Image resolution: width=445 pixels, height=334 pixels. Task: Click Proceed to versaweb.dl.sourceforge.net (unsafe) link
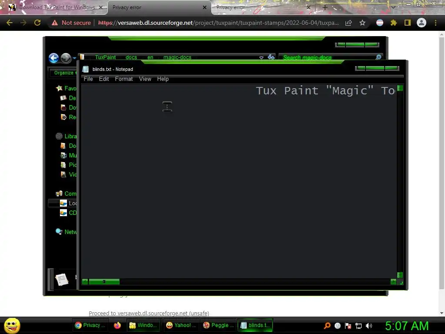pos(149,313)
